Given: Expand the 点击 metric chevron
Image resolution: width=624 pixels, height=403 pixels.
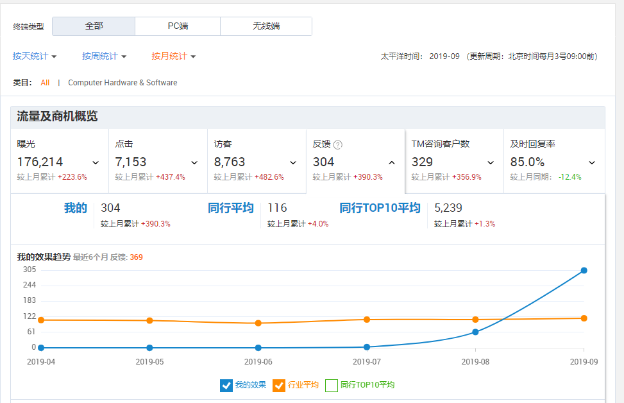Looking at the screenshot, I should pyautogui.click(x=194, y=163).
